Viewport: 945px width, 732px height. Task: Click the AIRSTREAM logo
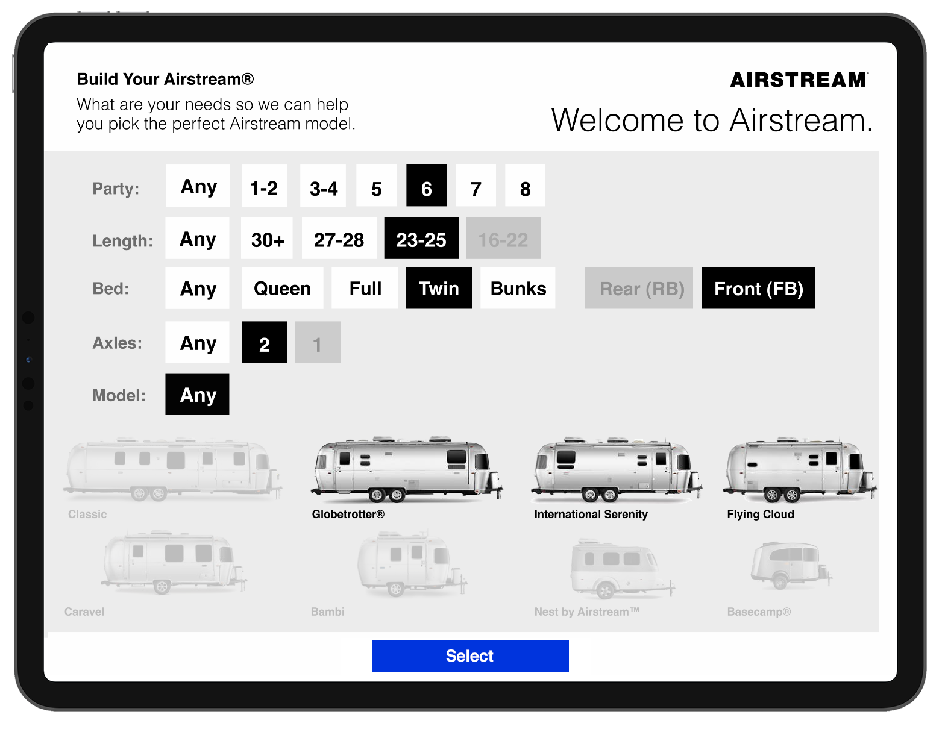point(800,80)
